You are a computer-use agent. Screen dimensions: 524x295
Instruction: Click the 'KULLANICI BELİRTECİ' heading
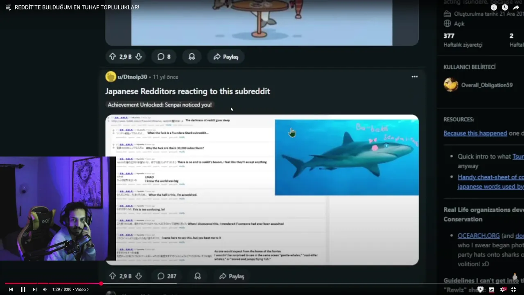pos(470,67)
